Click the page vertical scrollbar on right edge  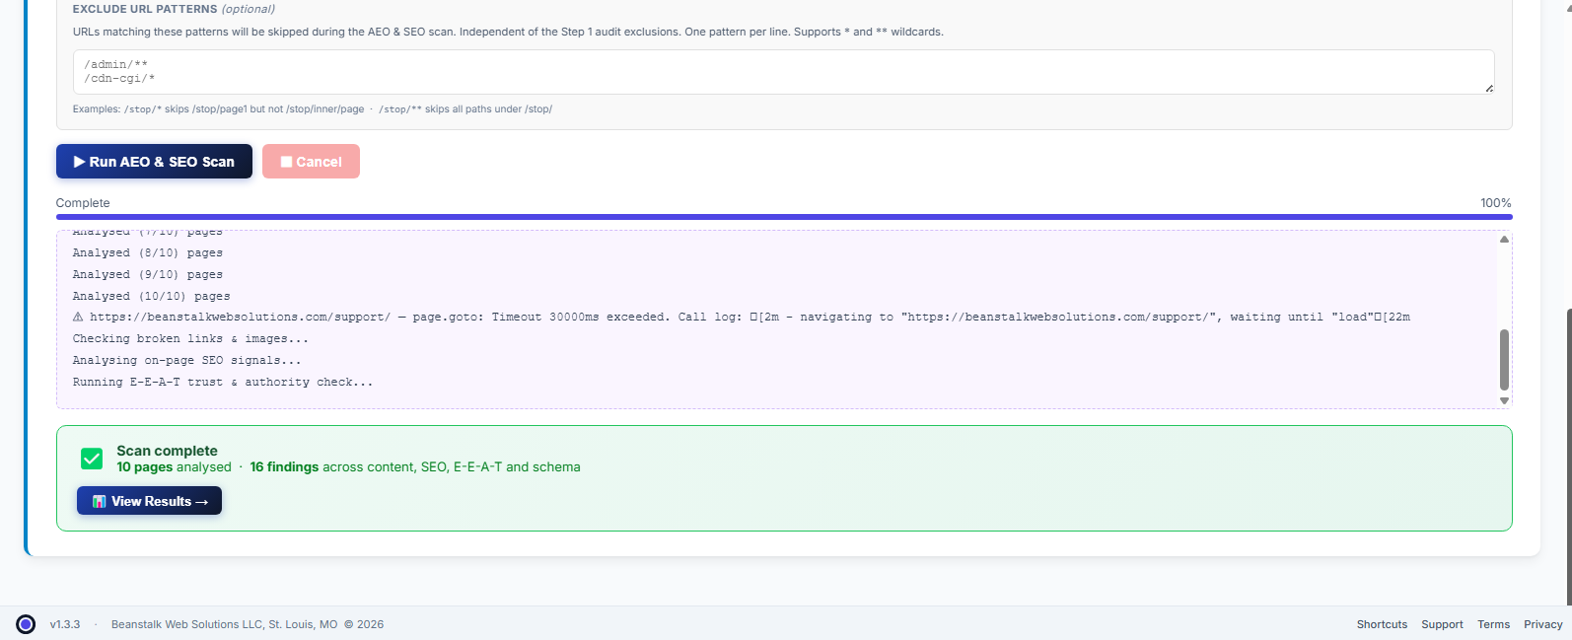pyautogui.click(x=1568, y=454)
